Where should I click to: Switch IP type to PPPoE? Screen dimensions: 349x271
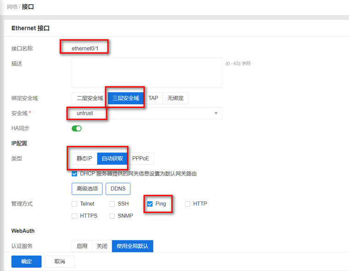pyautogui.click(x=141, y=158)
